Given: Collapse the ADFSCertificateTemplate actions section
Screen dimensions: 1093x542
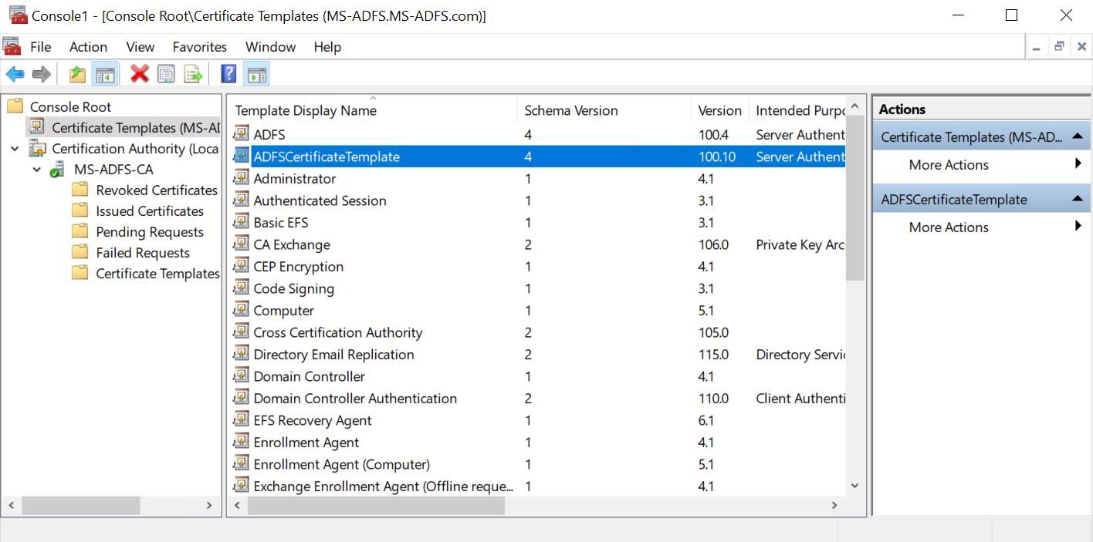Looking at the screenshot, I should pos(1078,199).
